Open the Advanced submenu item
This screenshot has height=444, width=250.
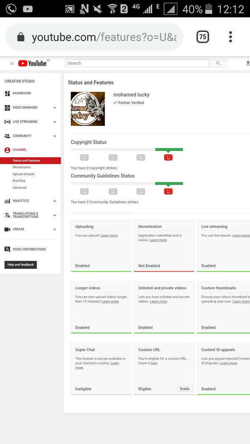point(20,188)
